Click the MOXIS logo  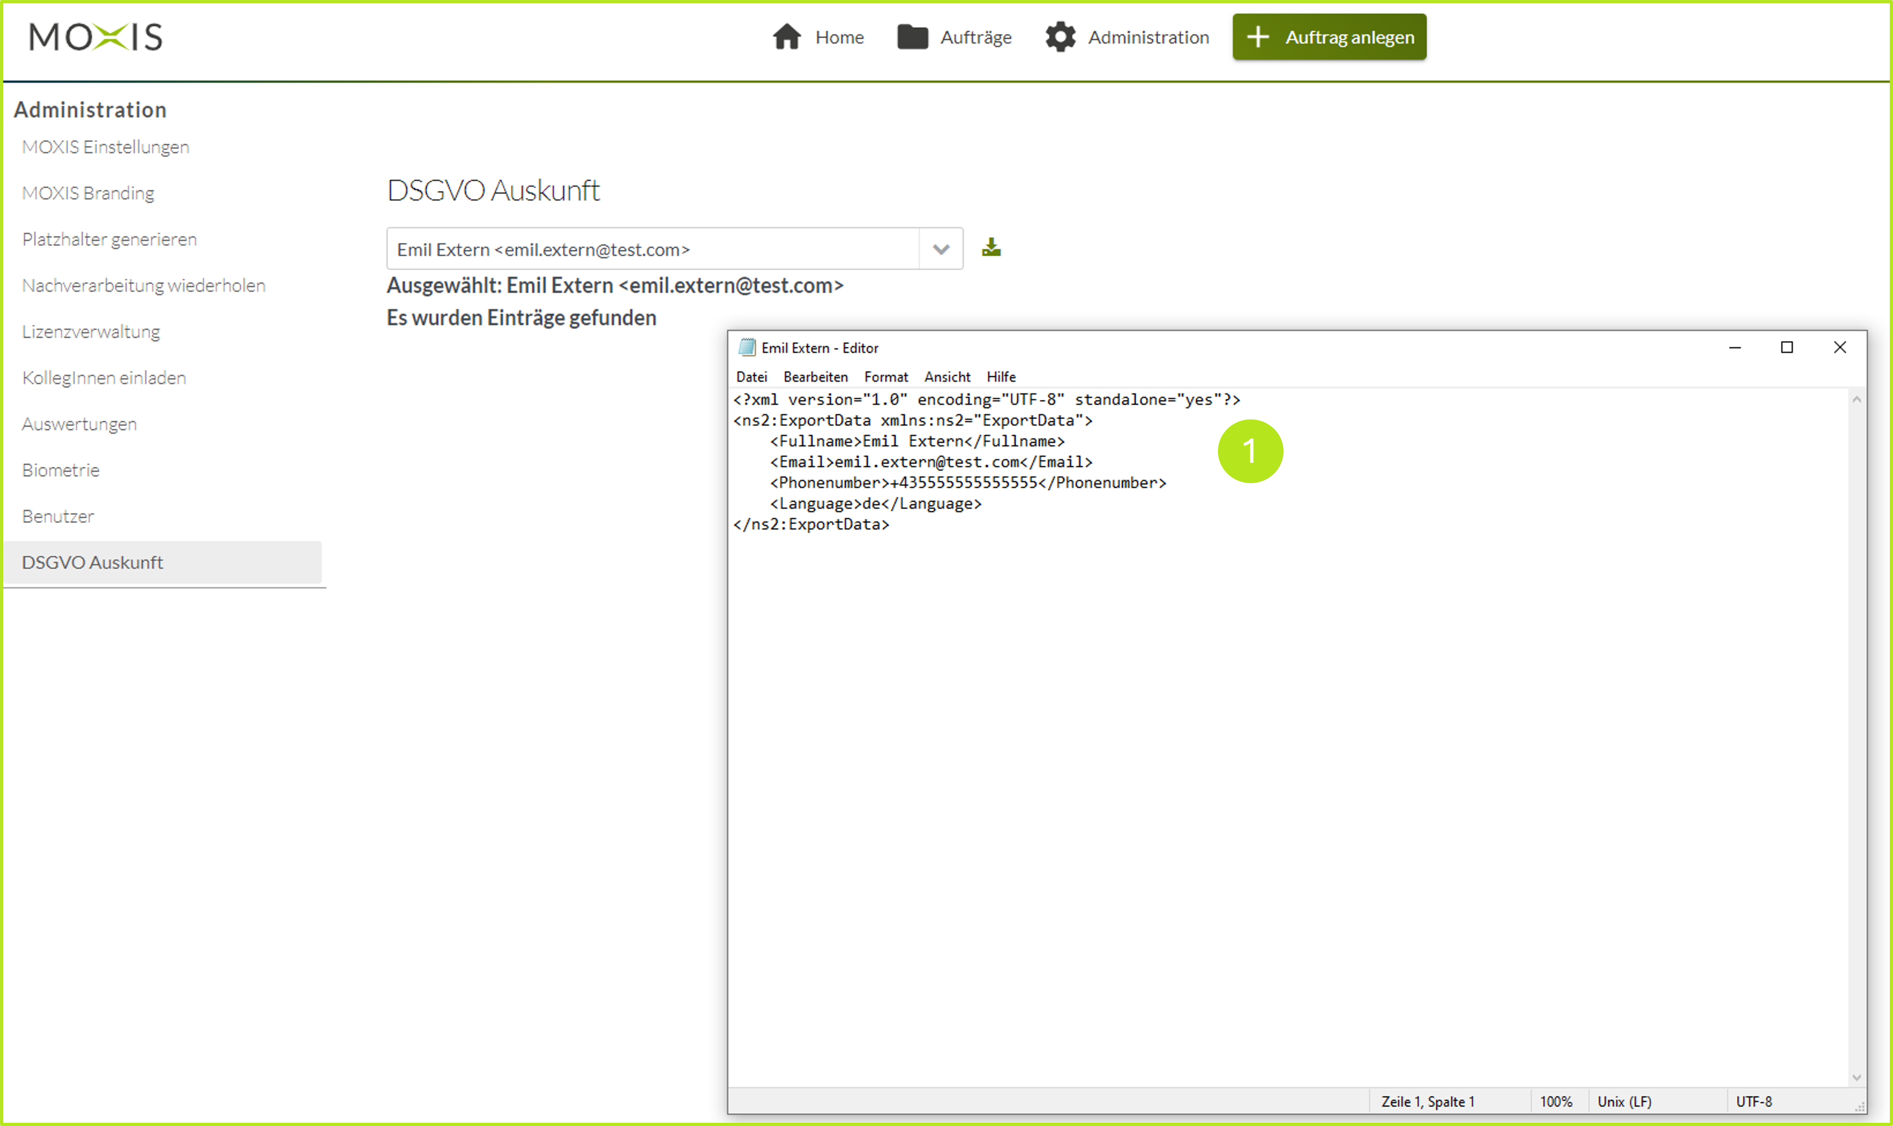[95, 37]
